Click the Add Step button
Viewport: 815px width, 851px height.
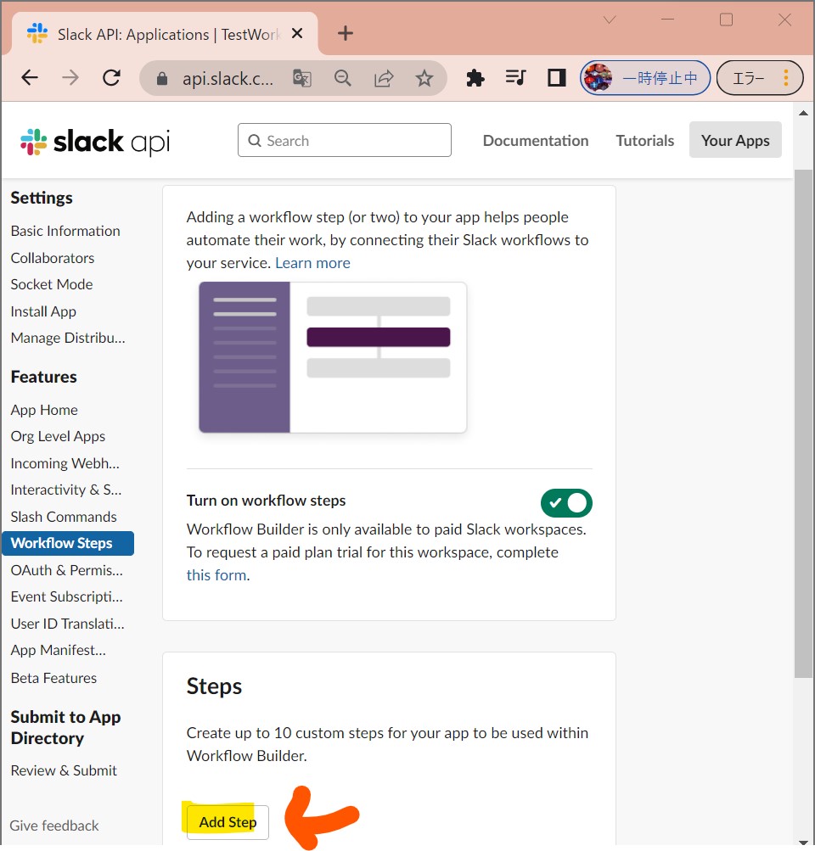coord(228,822)
